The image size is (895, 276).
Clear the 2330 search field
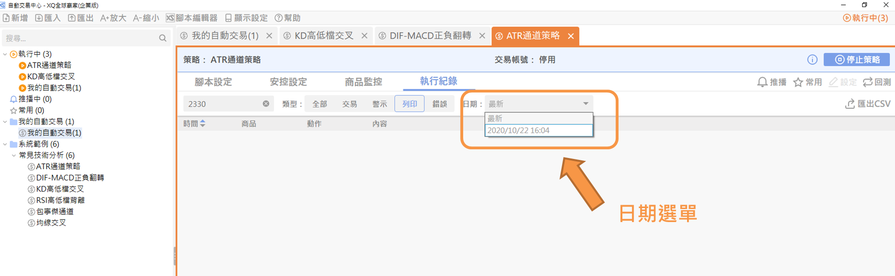[x=266, y=104]
